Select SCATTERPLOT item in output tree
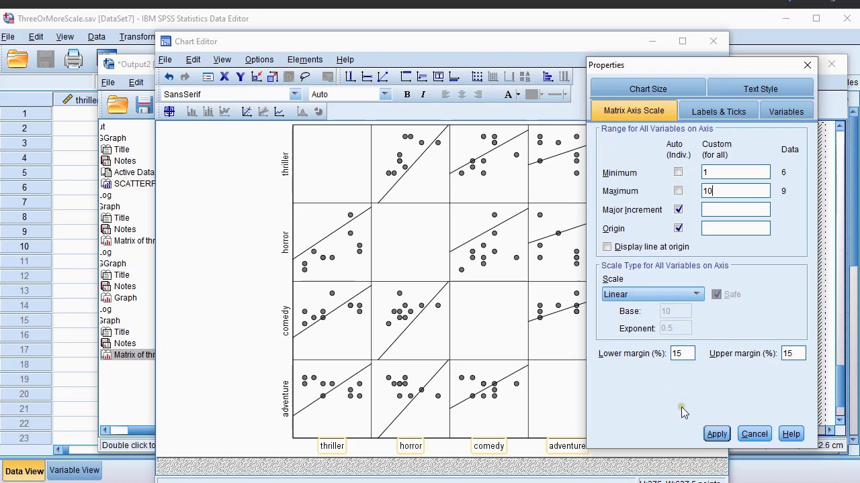This screenshot has height=483, width=860. [128, 184]
